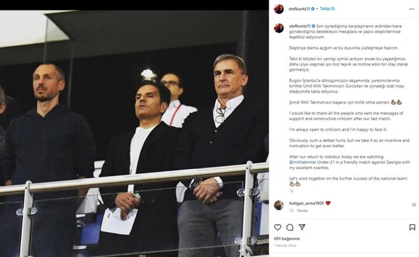Like holigan_arma1905's comment heart
Screen dimensions: 419x257
pyautogui.click(x=414, y=205)
